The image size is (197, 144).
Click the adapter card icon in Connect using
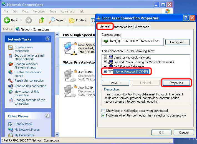tap(106, 41)
